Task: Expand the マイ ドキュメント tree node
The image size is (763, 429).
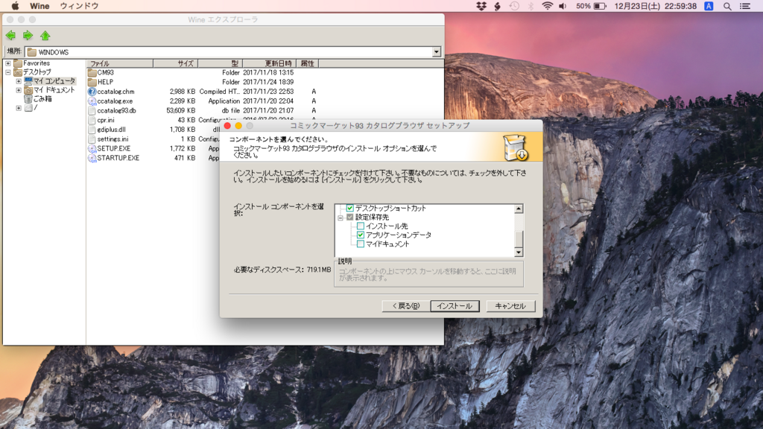Action: tap(19, 90)
